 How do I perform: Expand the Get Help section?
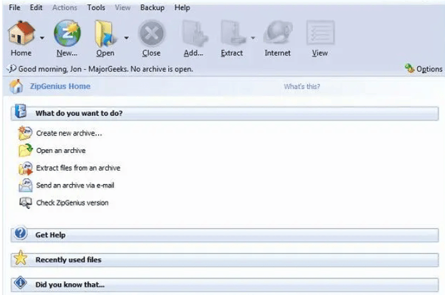pyautogui.click(x=225, y=235)
